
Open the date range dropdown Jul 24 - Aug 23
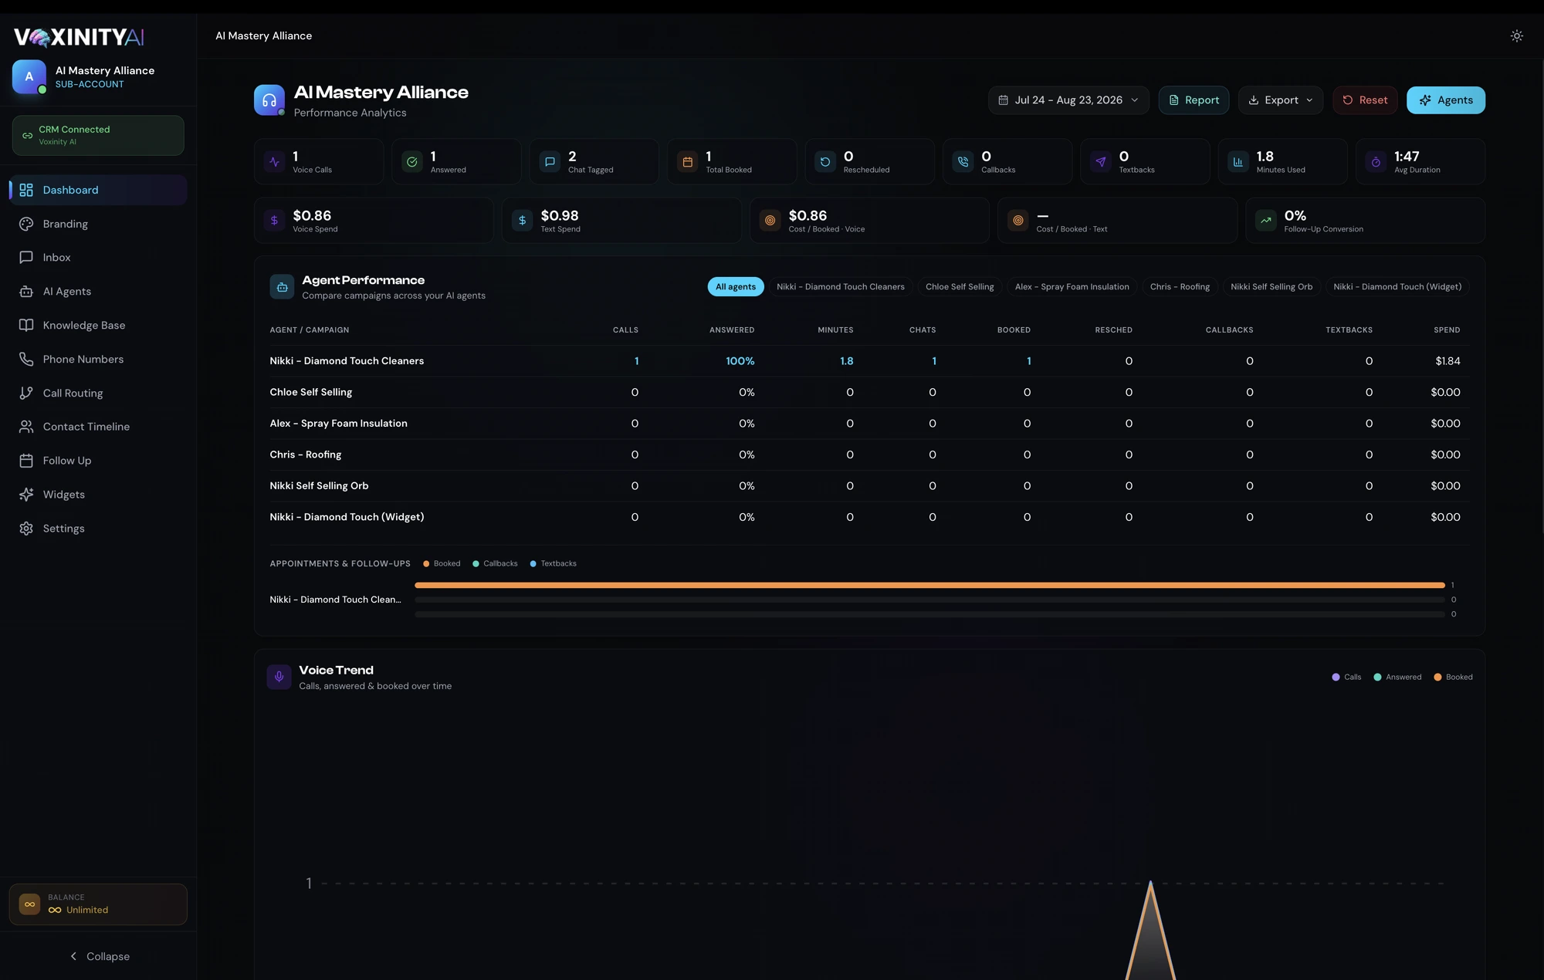coord(1068,100)
